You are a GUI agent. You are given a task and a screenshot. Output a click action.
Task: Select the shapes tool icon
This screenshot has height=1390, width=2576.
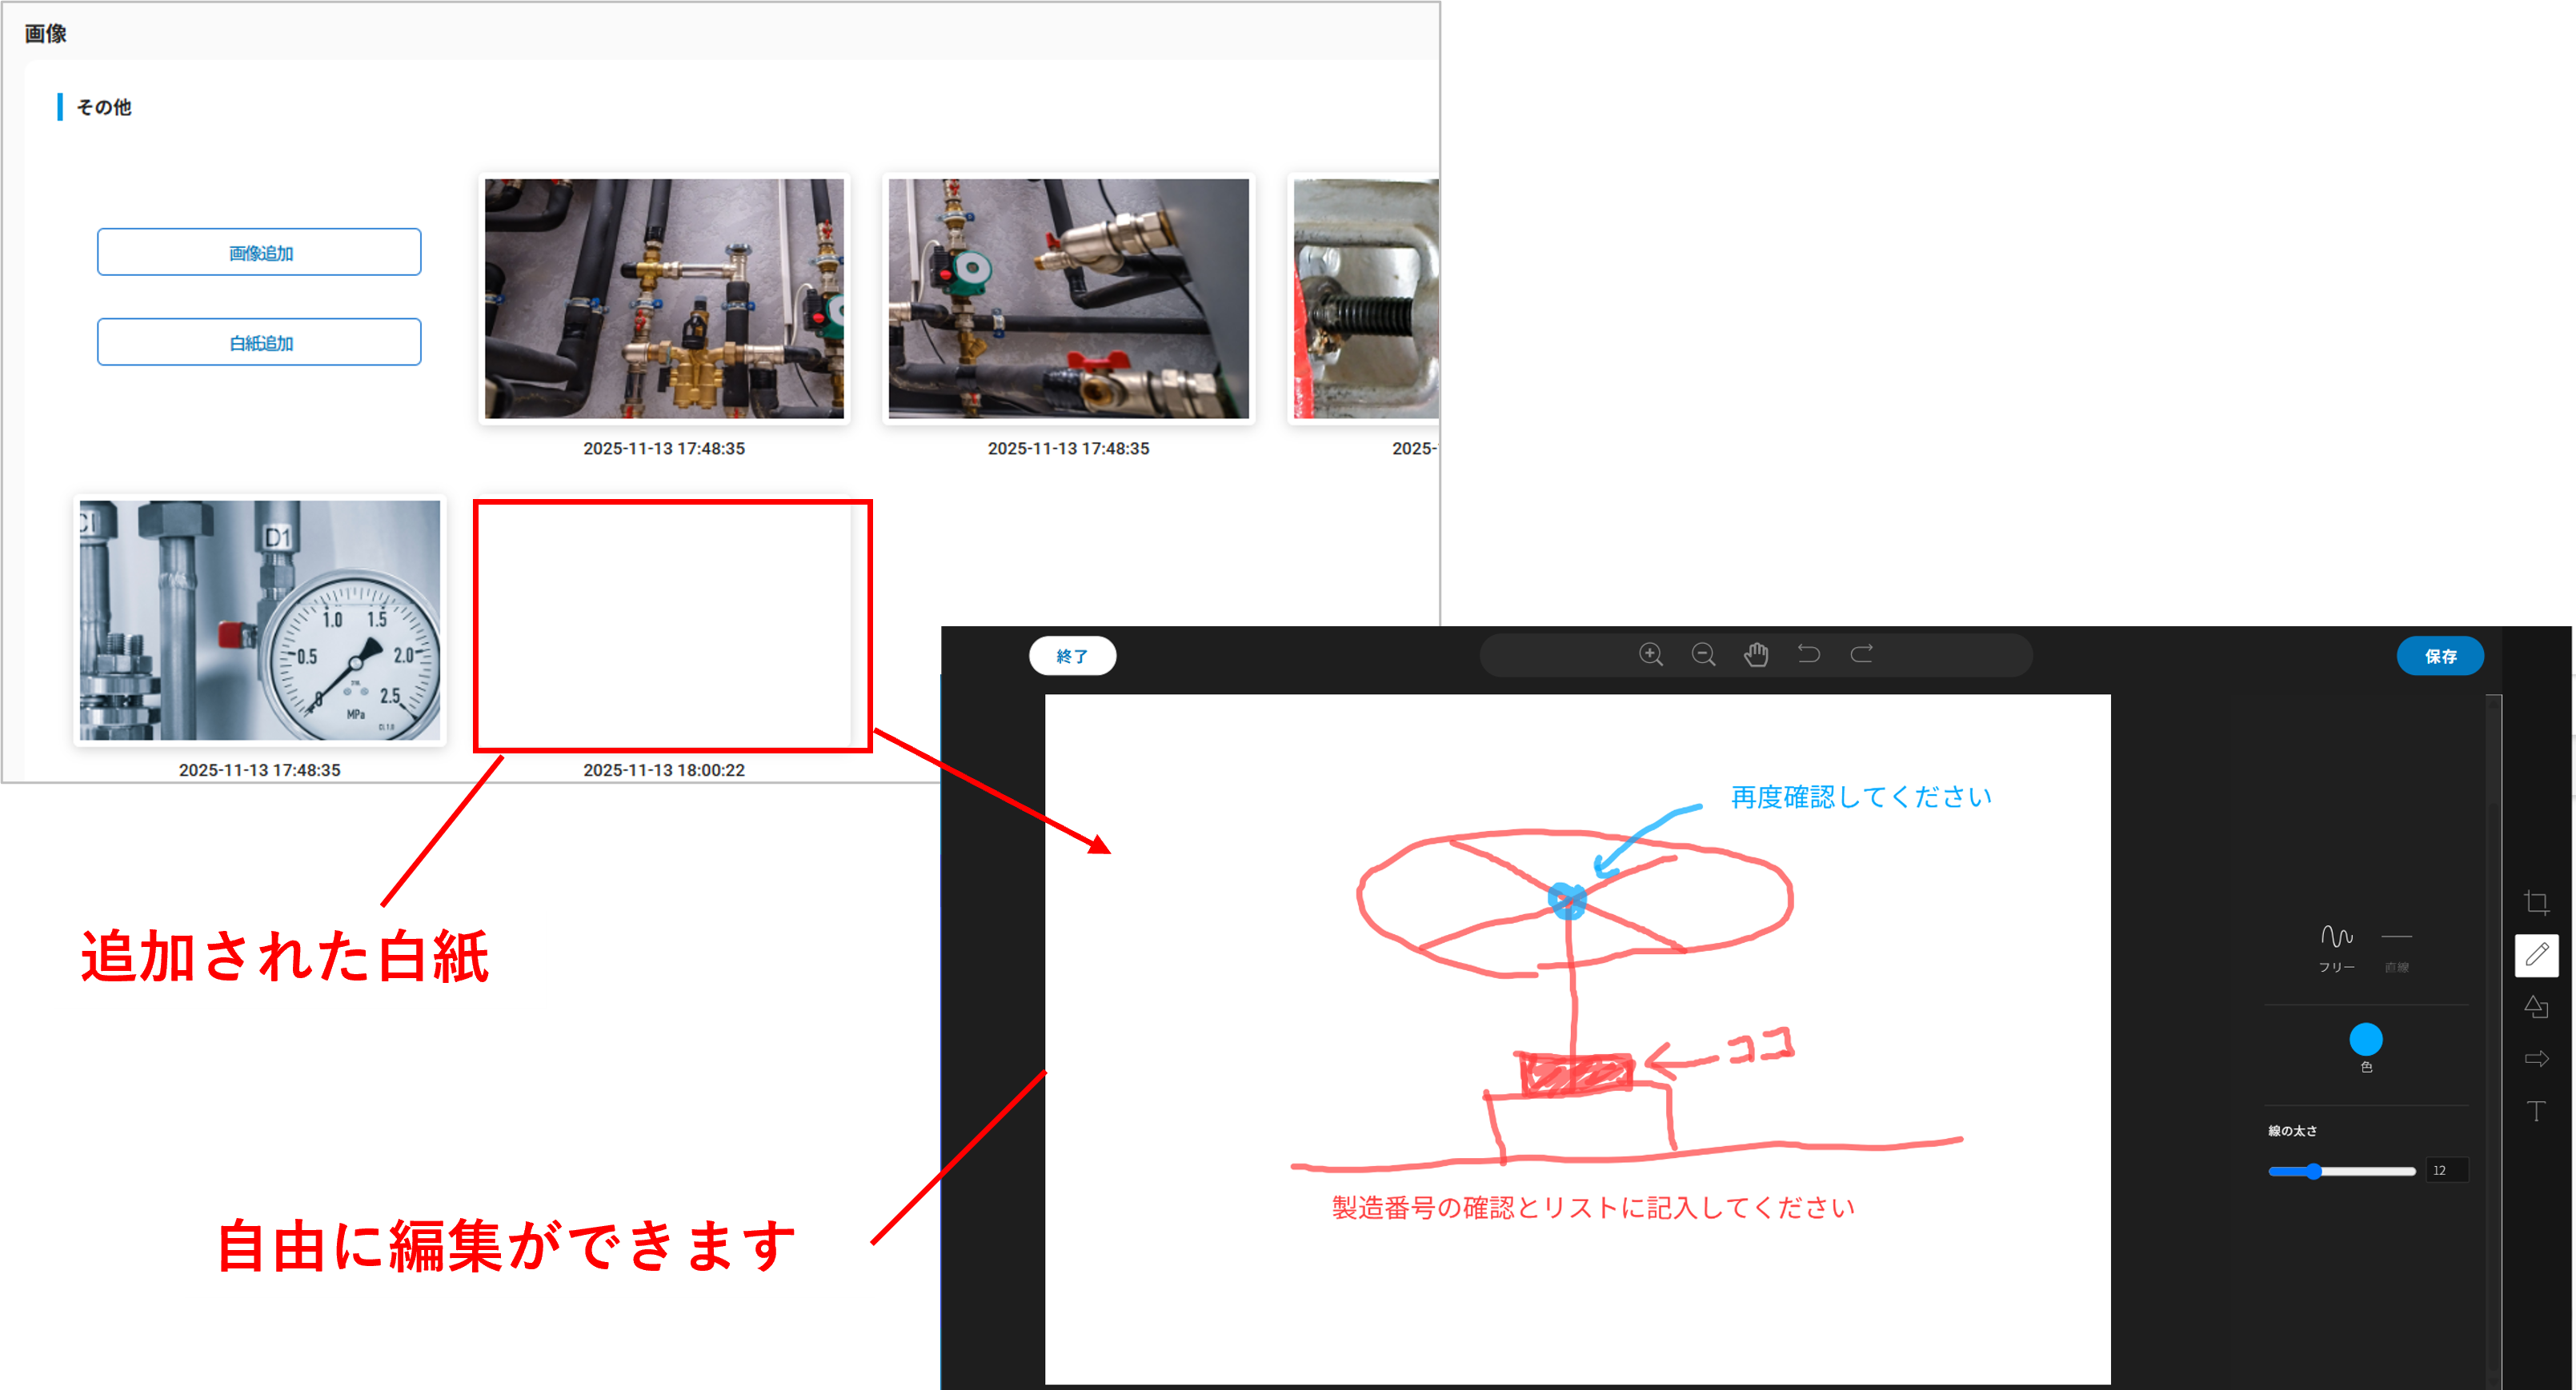2536,1006
